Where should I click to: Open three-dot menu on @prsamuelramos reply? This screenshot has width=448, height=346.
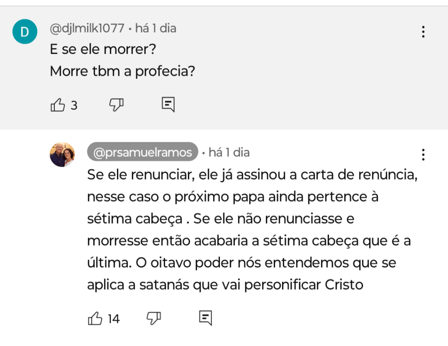point(423,155)
